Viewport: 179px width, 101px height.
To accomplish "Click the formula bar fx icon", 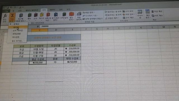I will point(38,26).
